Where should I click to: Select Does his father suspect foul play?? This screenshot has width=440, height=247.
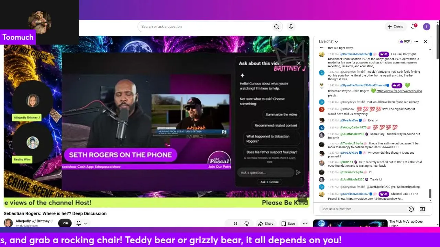coord(272,152)
